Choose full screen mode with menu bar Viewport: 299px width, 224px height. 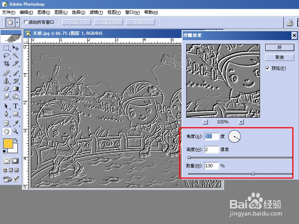[11, 170]
